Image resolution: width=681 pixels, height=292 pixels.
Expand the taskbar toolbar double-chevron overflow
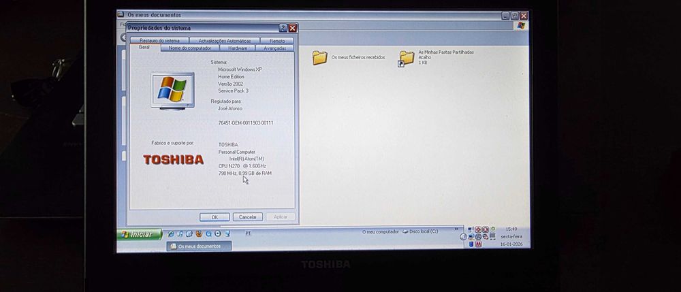click(456, 229)
